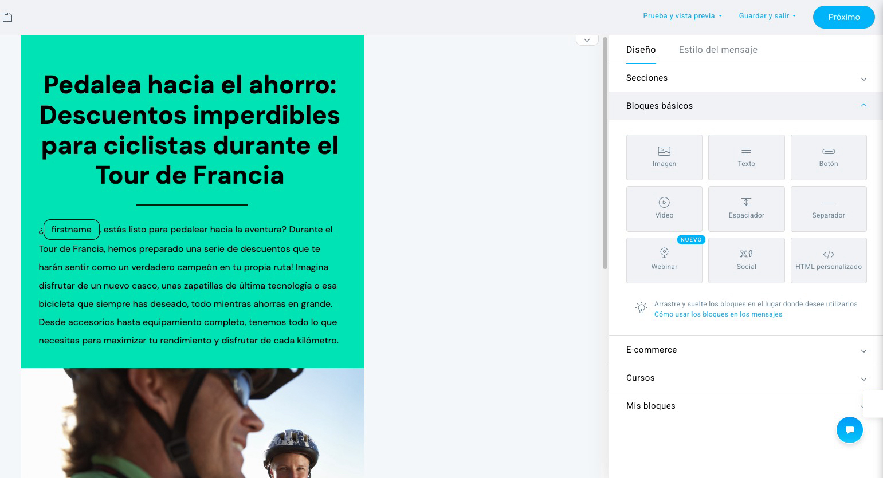The image size is (883, 478).
Task: Add a Separador block
Action: click(828, 208)
